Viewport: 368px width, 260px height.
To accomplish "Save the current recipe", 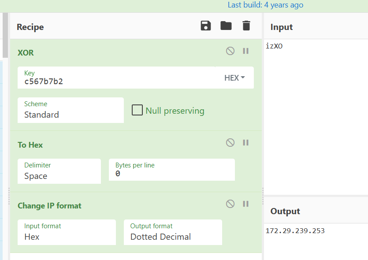I will coord(205,26).
